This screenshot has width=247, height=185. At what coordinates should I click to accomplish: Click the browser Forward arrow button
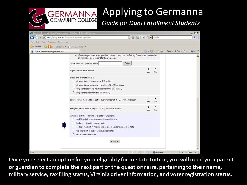tap(37, 38)
